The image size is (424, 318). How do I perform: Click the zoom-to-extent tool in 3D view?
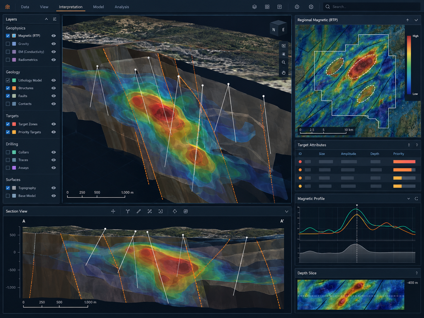(x=283, y=46)
